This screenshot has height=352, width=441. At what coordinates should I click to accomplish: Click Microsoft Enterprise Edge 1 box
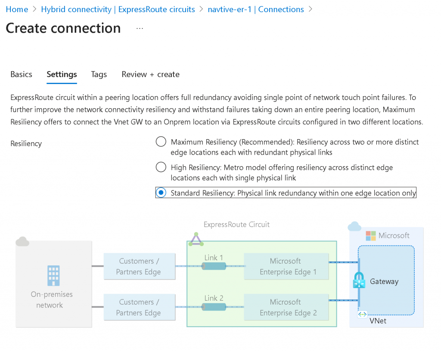point(285,266)
